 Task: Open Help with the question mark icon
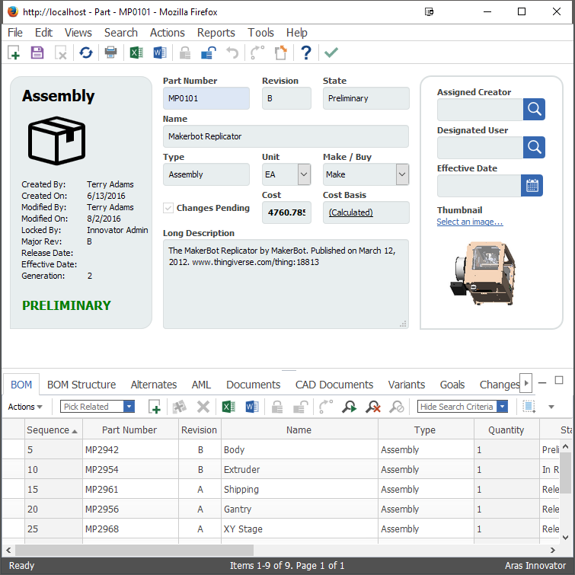[306, 53]
